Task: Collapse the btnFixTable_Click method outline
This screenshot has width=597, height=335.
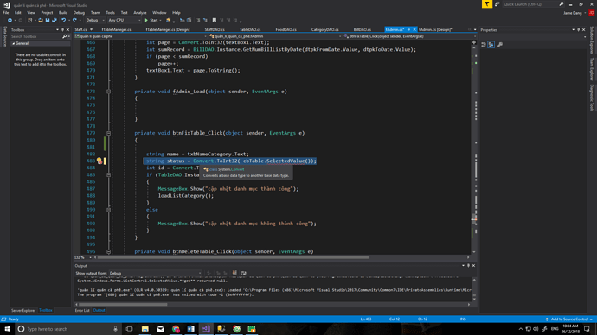Action: 108,133
